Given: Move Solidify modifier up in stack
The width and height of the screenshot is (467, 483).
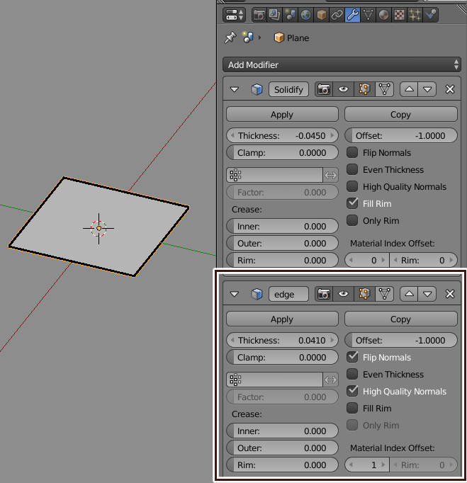Looking at the screenshot, I should coord(409,90).
